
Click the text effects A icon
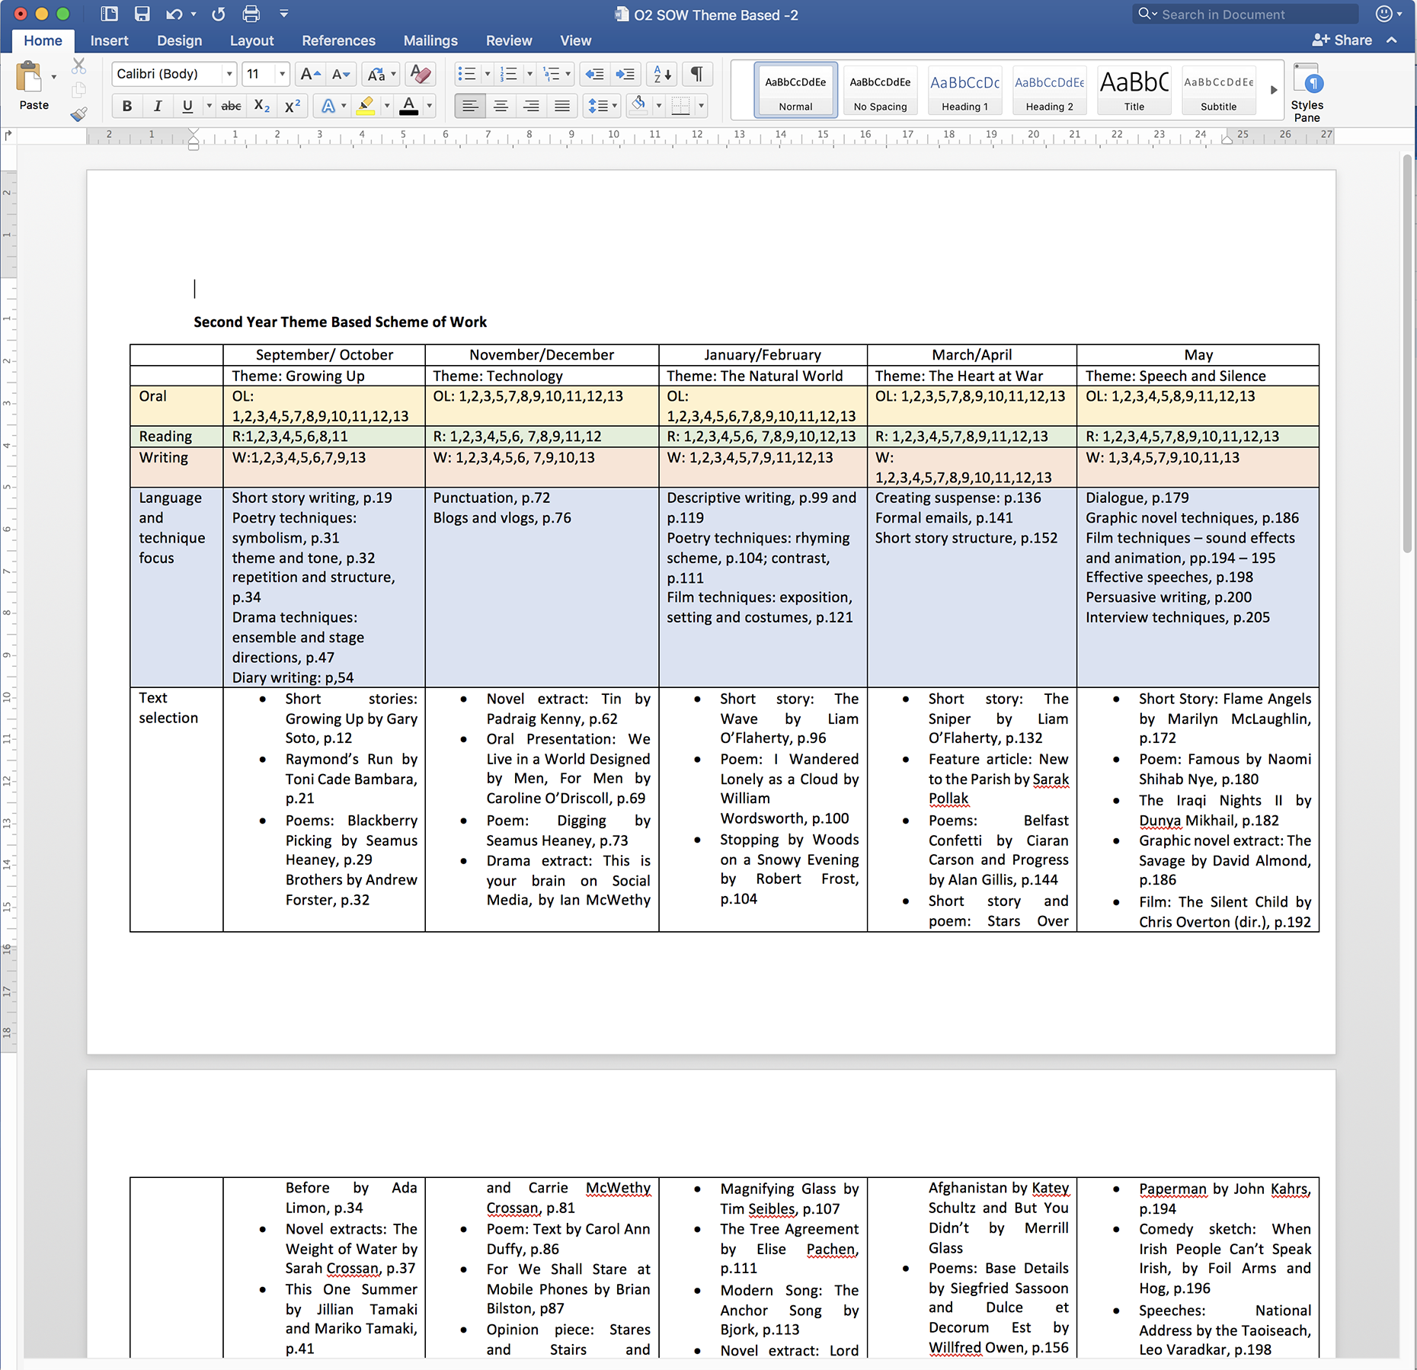click(x=328, y=106)
